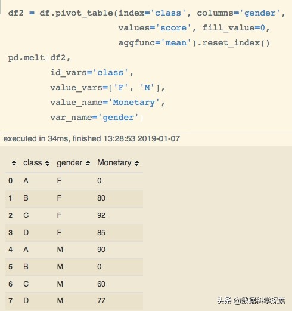292x311 pixels.
Task: Click class cell B in row 5
Action: click(x=26, y=267)
